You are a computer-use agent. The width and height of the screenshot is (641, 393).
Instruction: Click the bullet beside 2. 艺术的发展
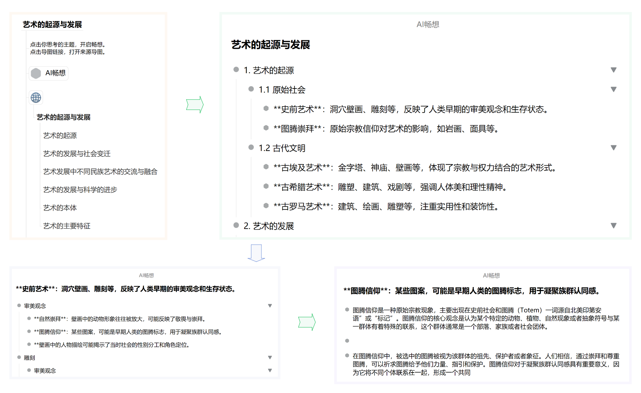tap(236, 225)
